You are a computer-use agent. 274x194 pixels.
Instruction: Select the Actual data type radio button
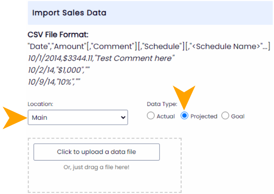point(151,116)
